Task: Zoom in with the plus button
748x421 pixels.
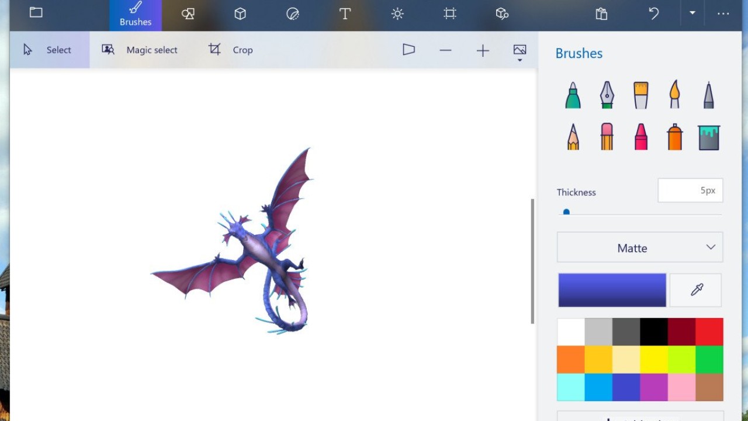Action: point(483,51)
